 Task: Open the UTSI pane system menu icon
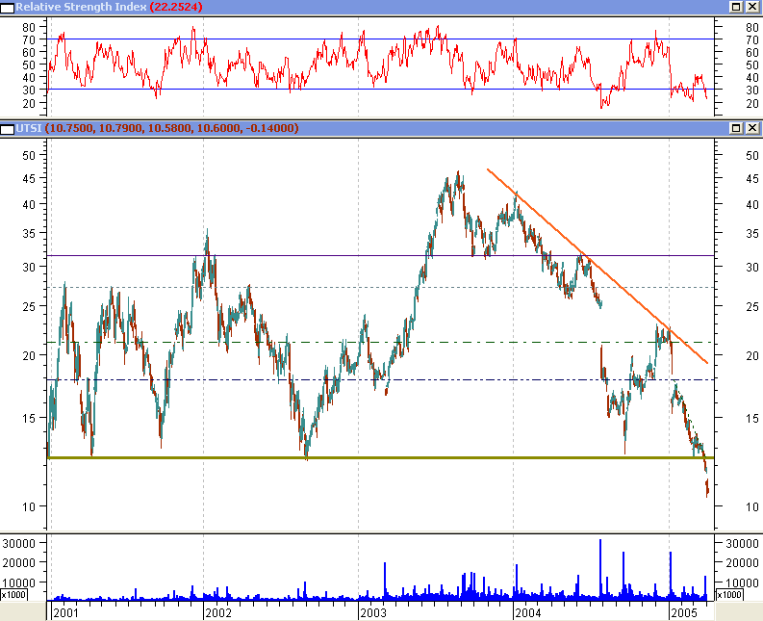[8, 129]
